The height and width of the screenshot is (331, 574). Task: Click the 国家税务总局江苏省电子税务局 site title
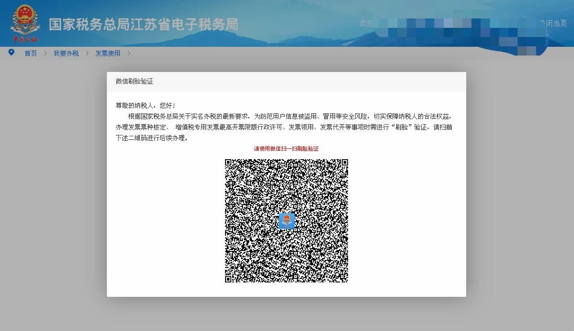tap(143, 24)
